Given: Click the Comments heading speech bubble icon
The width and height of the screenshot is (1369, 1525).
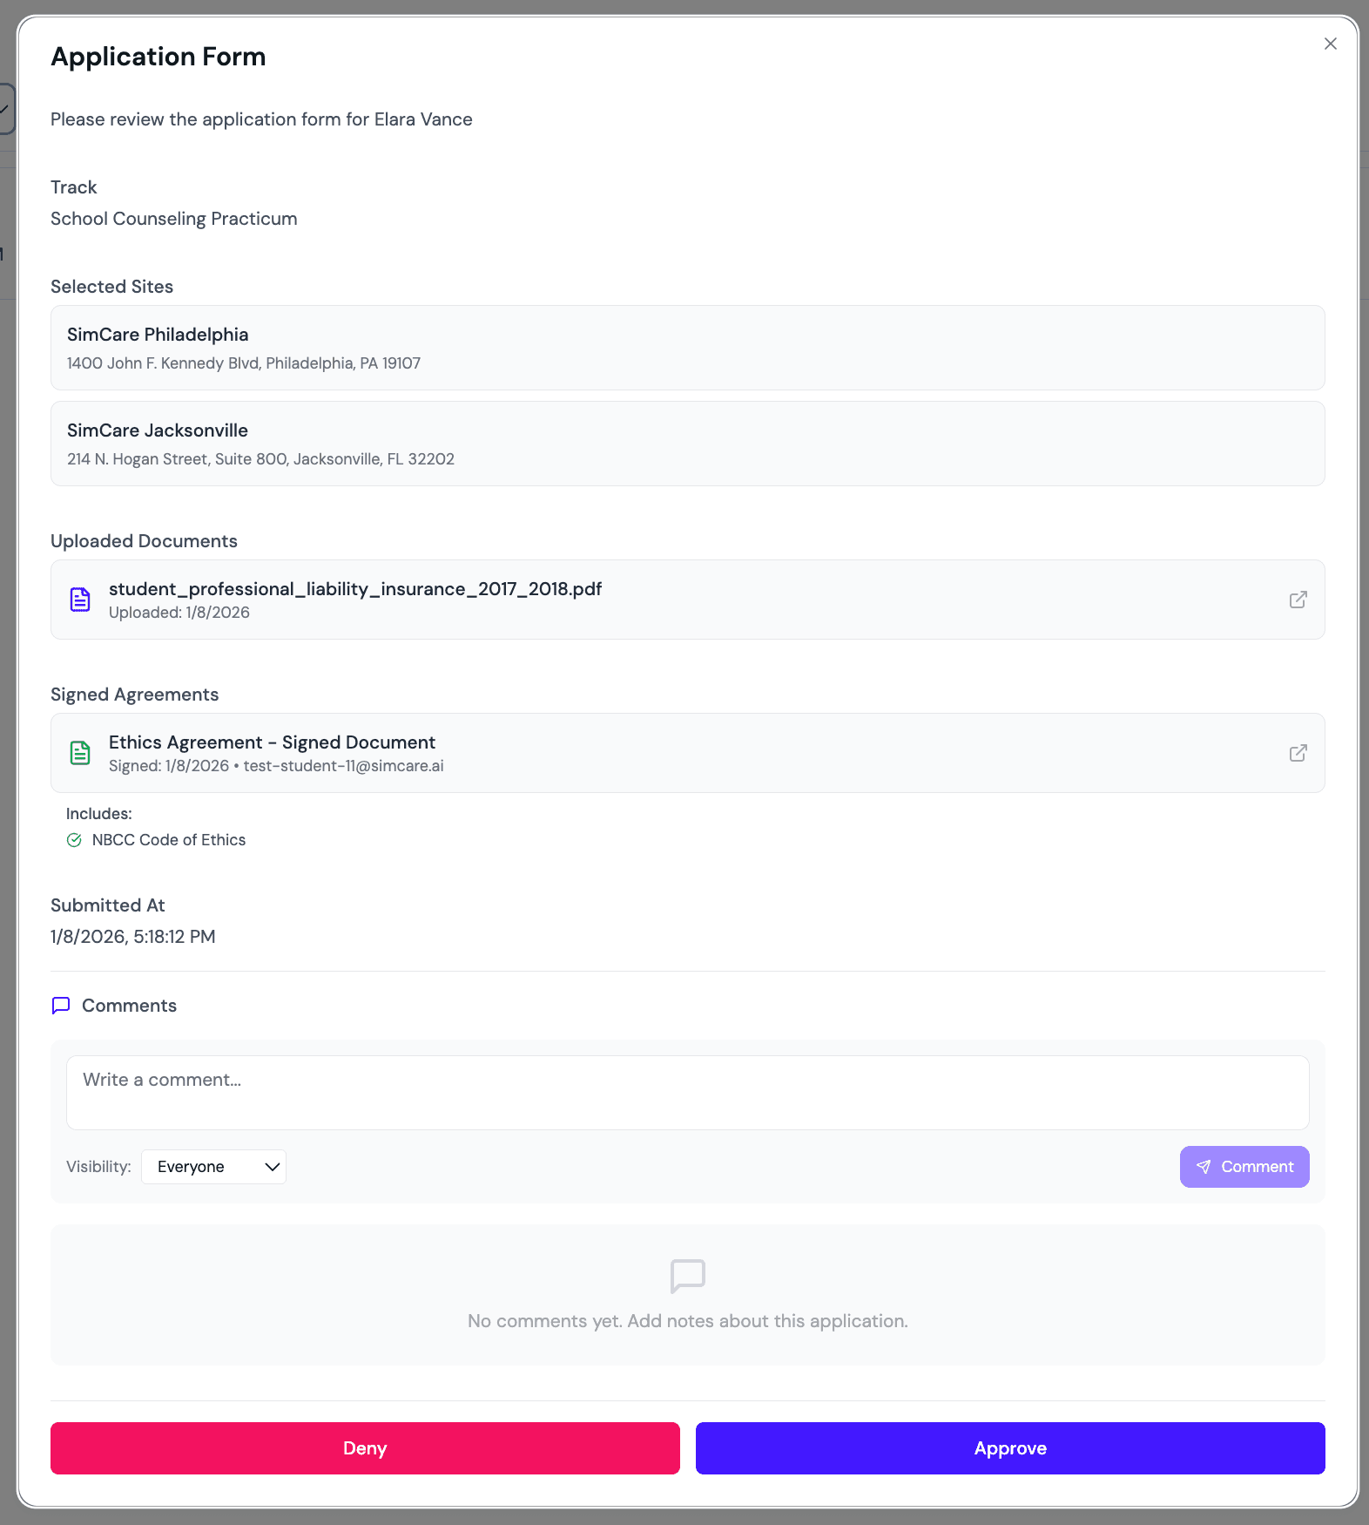Looking at the screenshot, I should coord(61,1006).
